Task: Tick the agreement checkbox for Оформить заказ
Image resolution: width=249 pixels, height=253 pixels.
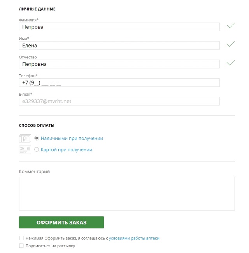Action: pyautogui.click(x=21, y=238)
